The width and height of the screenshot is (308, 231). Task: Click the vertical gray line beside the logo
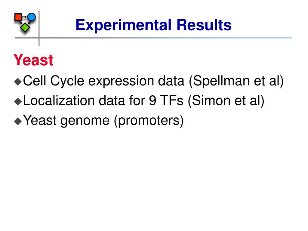click(x=39, y=29)
